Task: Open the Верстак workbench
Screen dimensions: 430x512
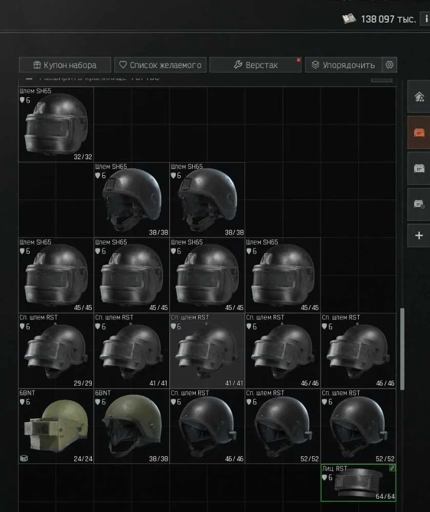Action: (255, 65)
